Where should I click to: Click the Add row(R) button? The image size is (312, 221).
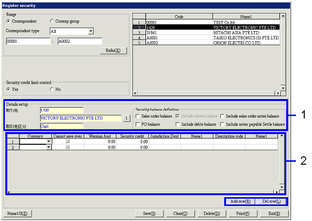pos(241,201)
